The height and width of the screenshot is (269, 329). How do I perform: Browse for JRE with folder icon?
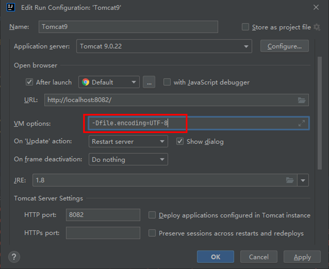tap(290, 180)
